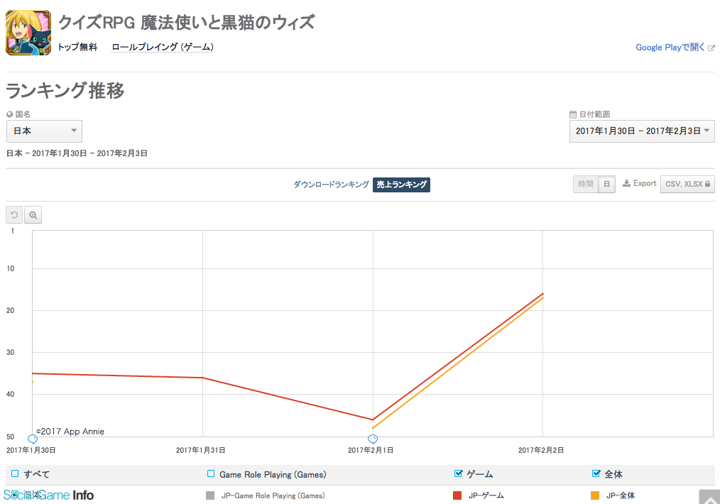Activate the chart zoom magnifier tool

(x=33, y=215)
